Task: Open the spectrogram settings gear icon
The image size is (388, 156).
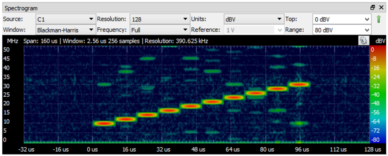Action: point(363,40)
